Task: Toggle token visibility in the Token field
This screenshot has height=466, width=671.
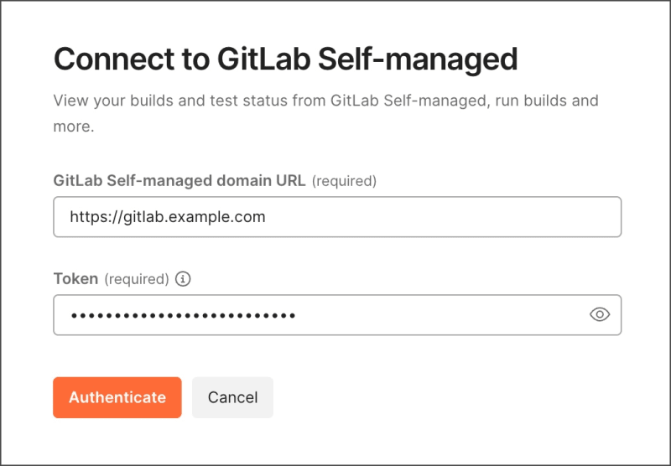Action: coord(600,315)
